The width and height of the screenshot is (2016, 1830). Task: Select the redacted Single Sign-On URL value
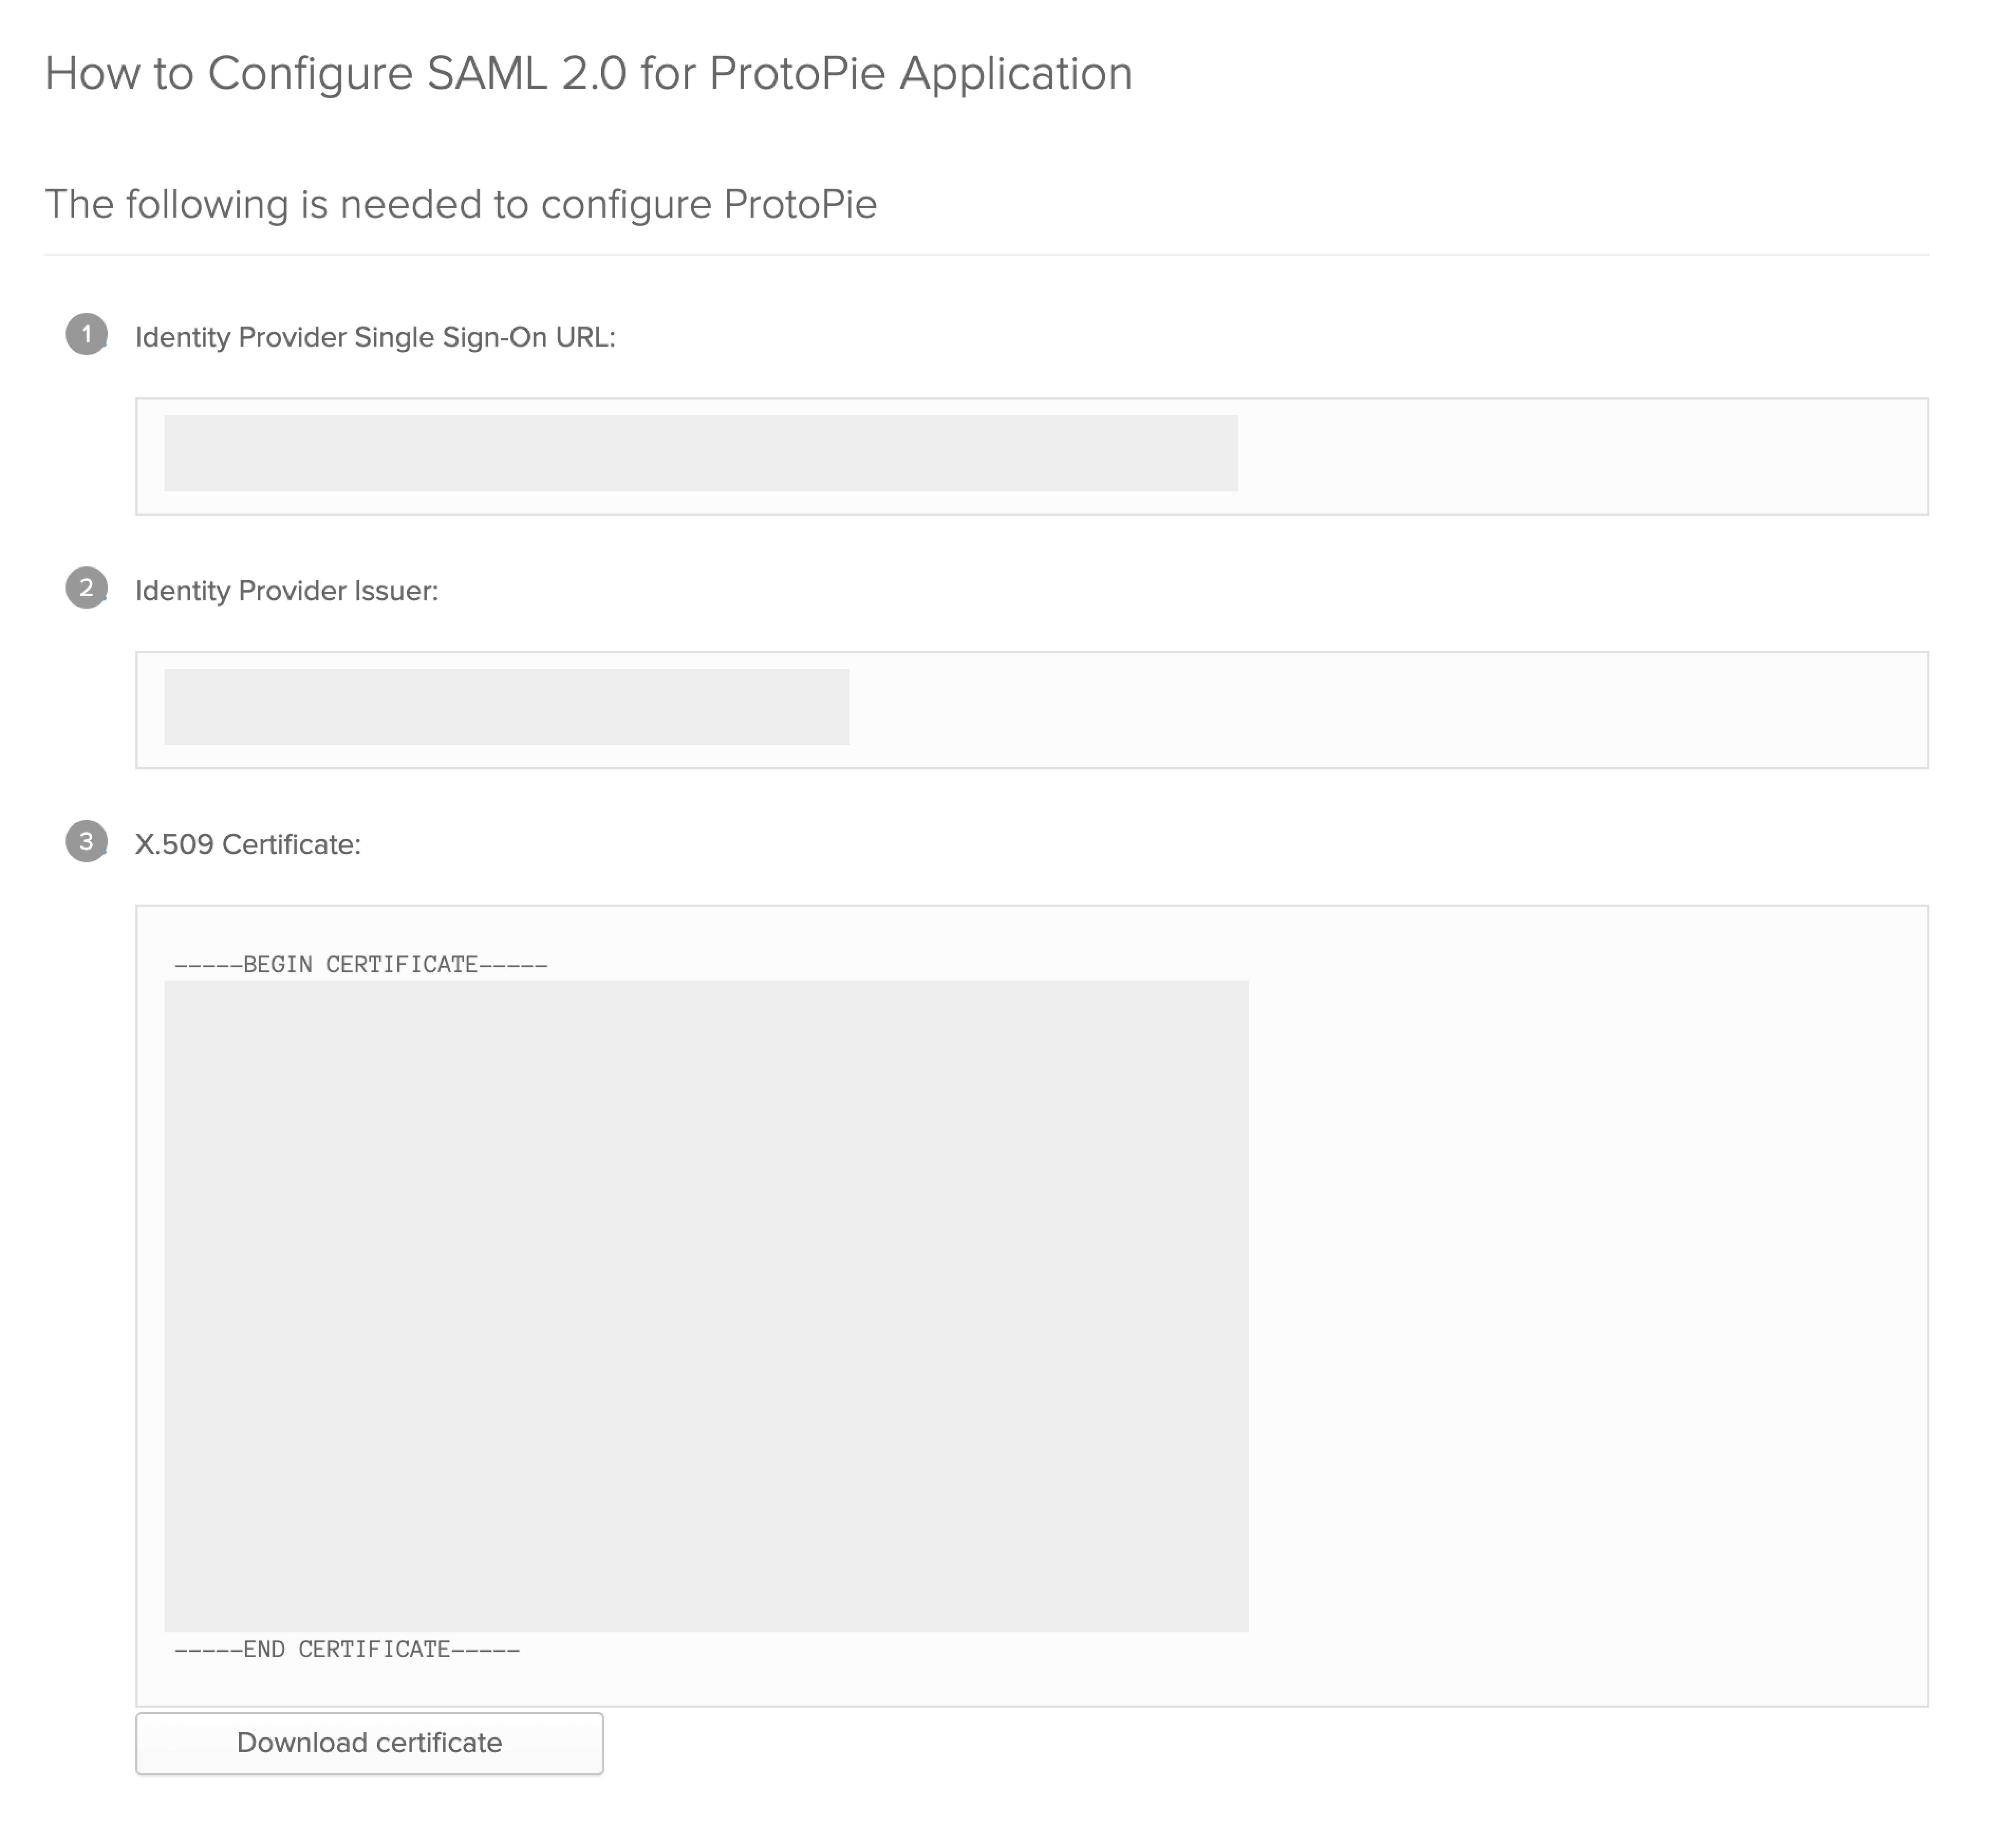701,453
